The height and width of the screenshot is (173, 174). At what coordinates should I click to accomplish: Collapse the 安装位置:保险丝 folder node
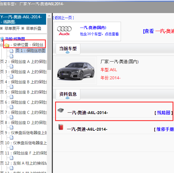click(1, 45)
